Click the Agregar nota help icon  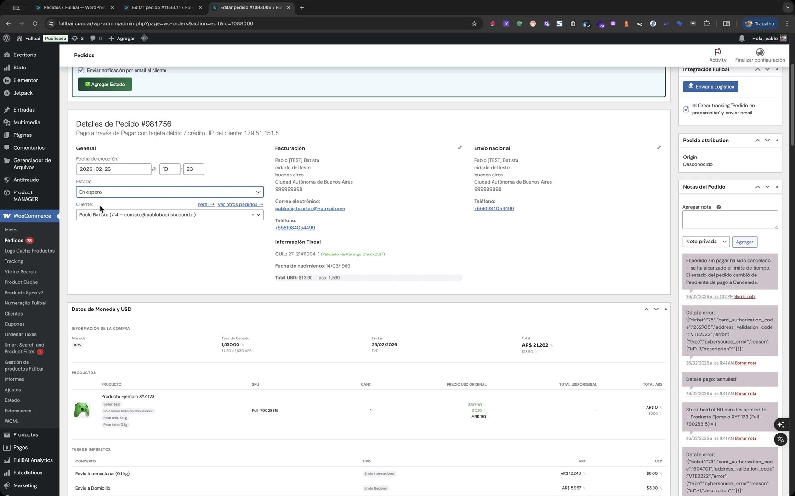pos(719,207)
